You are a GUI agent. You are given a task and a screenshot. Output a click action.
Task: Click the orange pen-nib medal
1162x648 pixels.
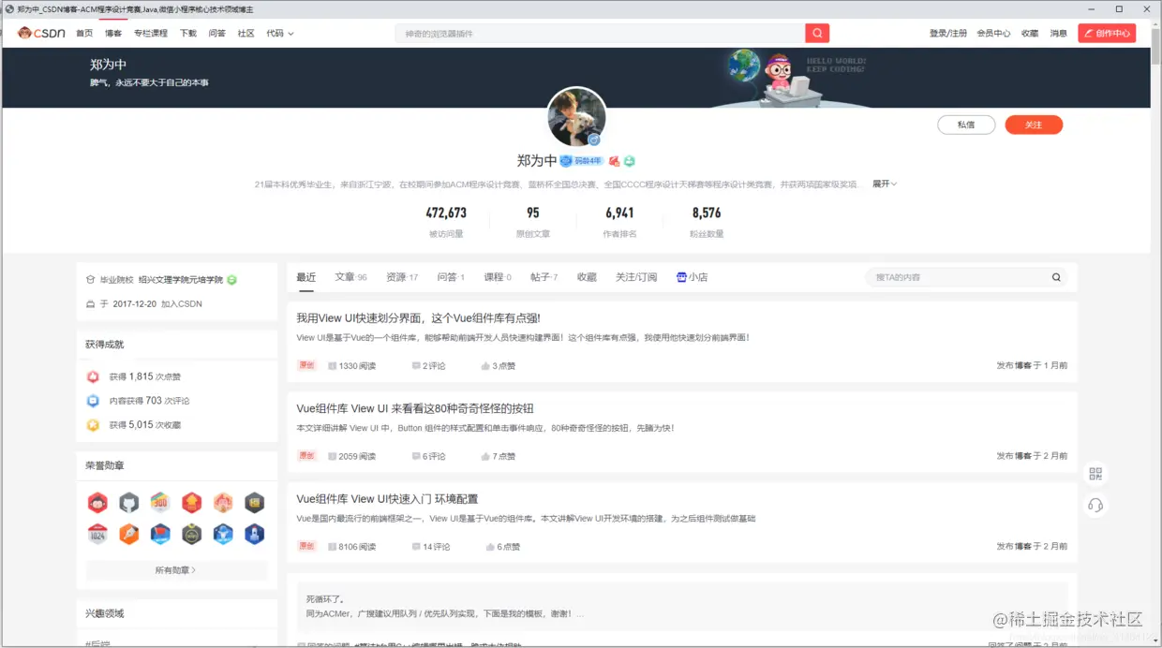click(129, 534)
